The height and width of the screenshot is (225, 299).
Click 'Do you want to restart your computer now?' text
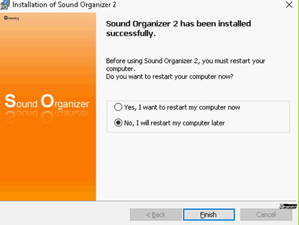click(170, 77)
